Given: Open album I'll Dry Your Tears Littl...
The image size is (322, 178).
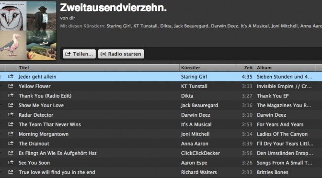Looking at the screenshot, I should coord(285,144).
